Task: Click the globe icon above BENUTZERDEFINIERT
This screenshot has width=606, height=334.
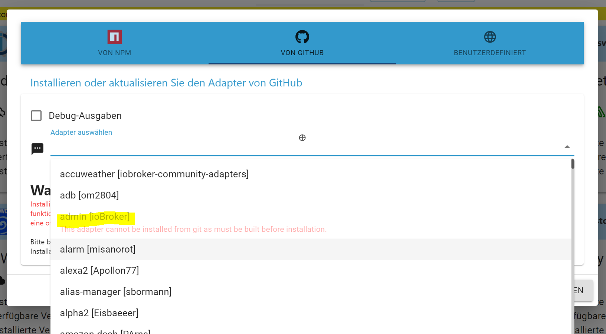Action: click(490, 37)
